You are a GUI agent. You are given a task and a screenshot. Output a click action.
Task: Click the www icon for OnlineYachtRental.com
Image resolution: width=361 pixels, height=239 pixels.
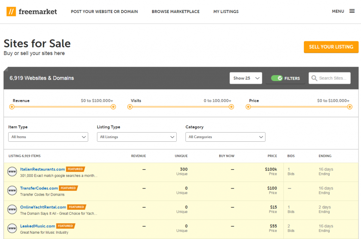click(x=12, y=209)
